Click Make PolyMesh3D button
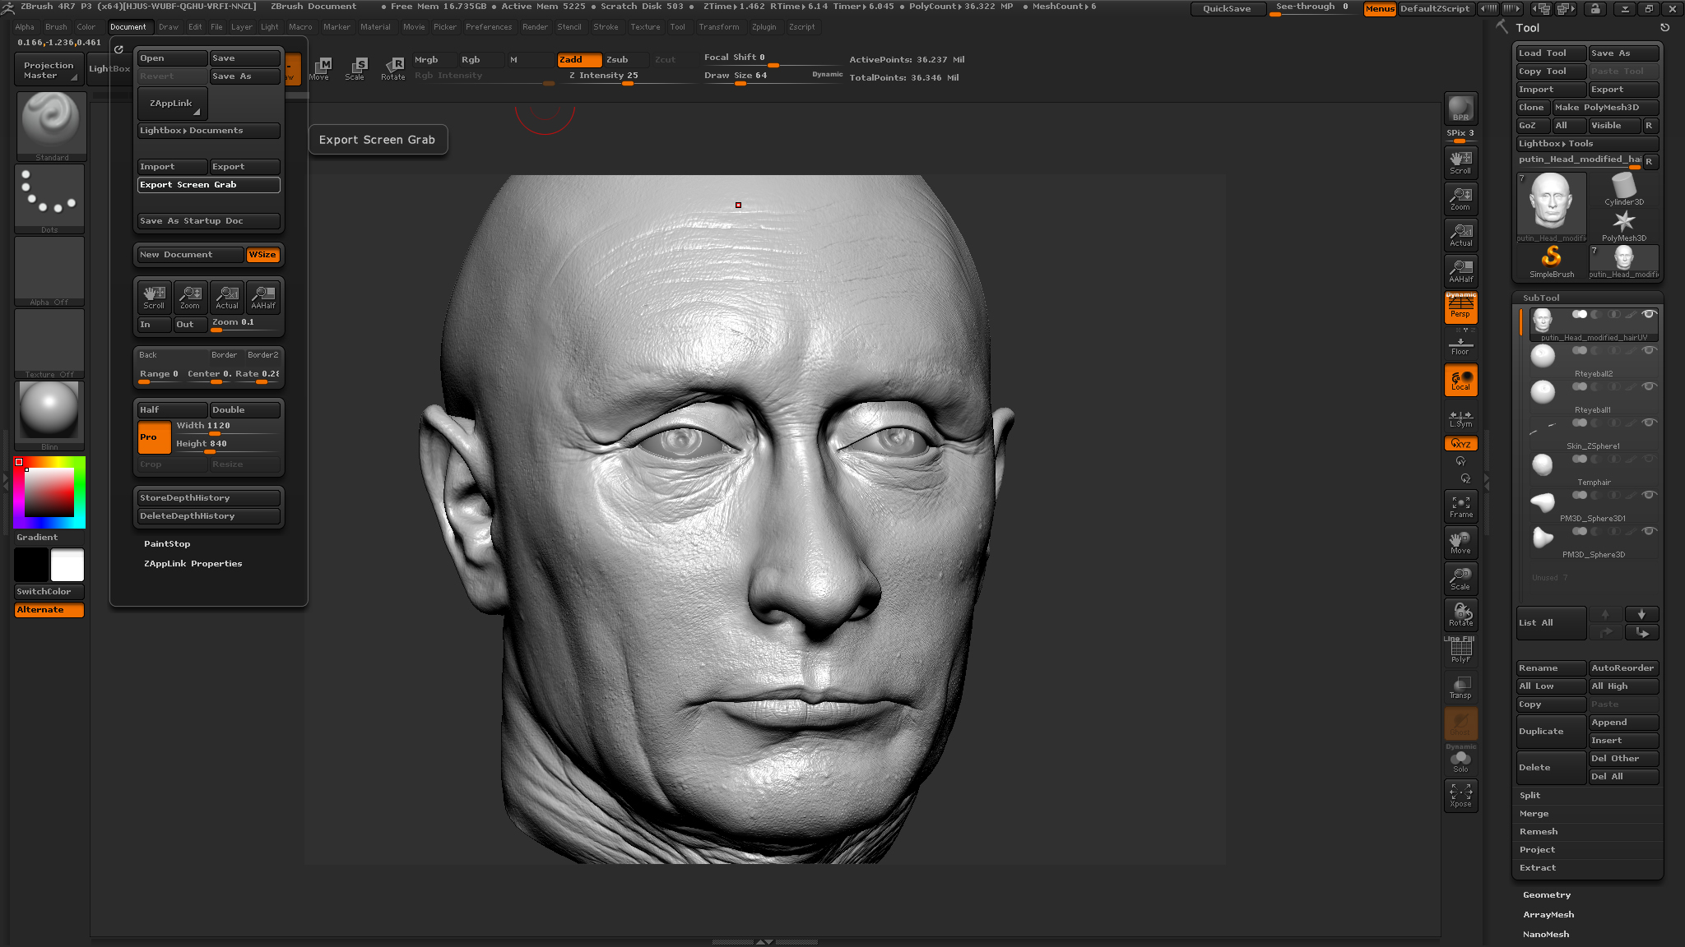 coord(1604,107)
